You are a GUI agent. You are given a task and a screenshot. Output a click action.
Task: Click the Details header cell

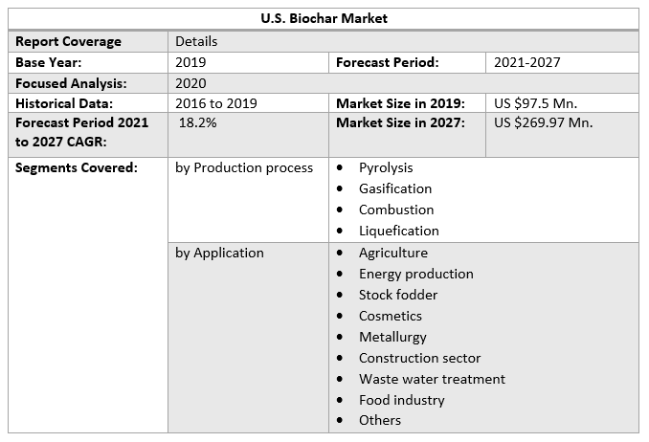[196, 41]
